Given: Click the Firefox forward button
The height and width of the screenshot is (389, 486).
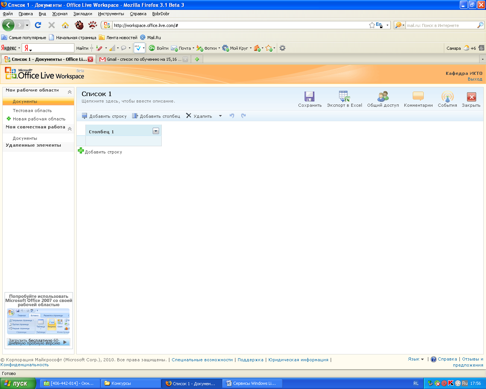Looking at the screenshot, I should point(19,25).
